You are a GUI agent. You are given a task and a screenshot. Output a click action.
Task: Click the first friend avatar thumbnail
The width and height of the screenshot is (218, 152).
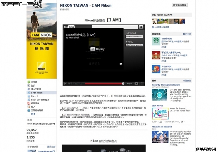[154, 21]
